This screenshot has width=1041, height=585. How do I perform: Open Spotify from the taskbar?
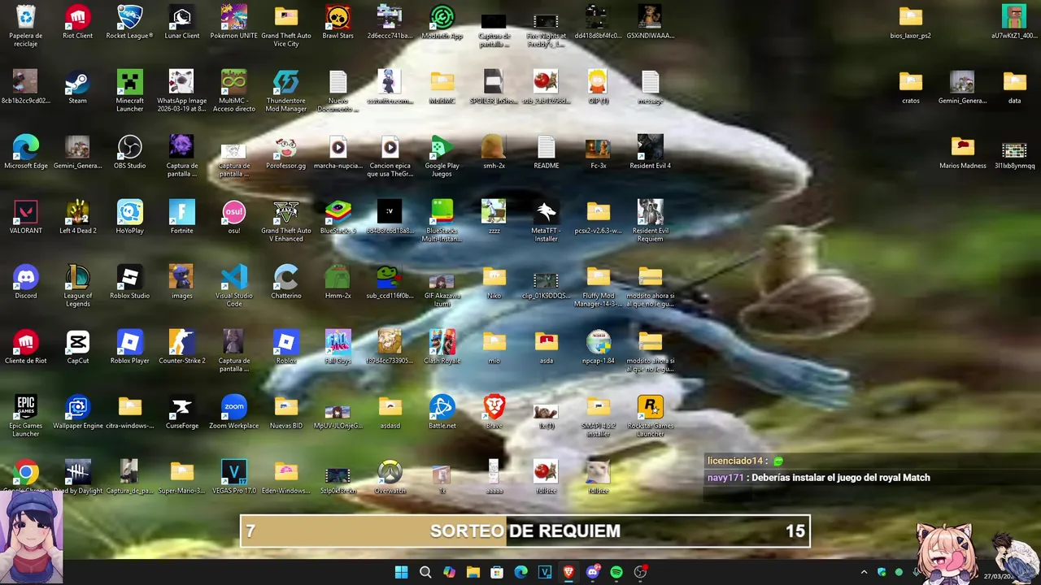coord(616,572)
